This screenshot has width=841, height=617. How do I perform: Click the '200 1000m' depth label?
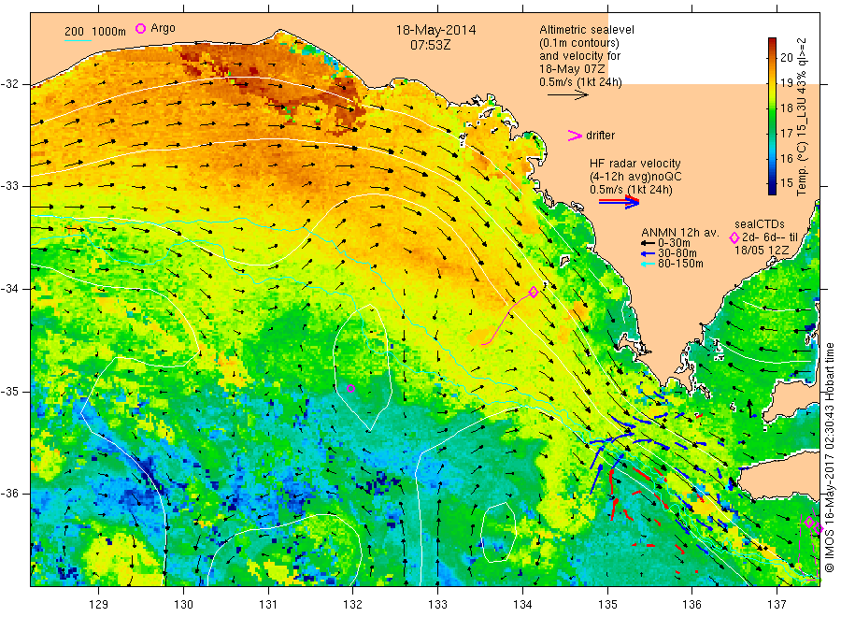pyautogui.click(x=95, y=32)
